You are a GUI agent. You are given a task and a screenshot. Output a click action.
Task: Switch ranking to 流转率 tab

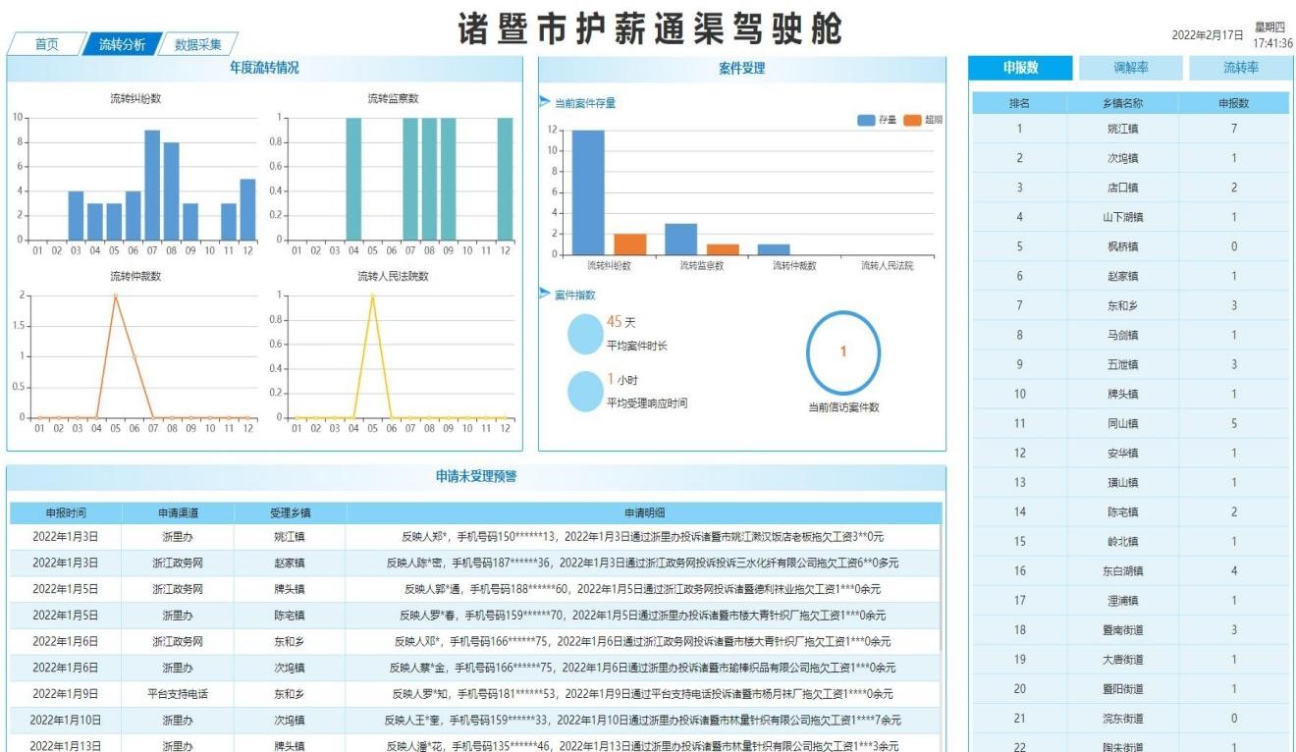point(1240,68)
